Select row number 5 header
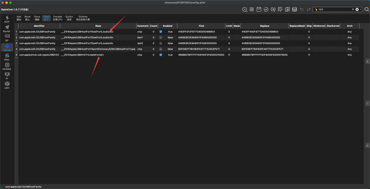Screen dimensions: 370x189 tap(17, 55)
